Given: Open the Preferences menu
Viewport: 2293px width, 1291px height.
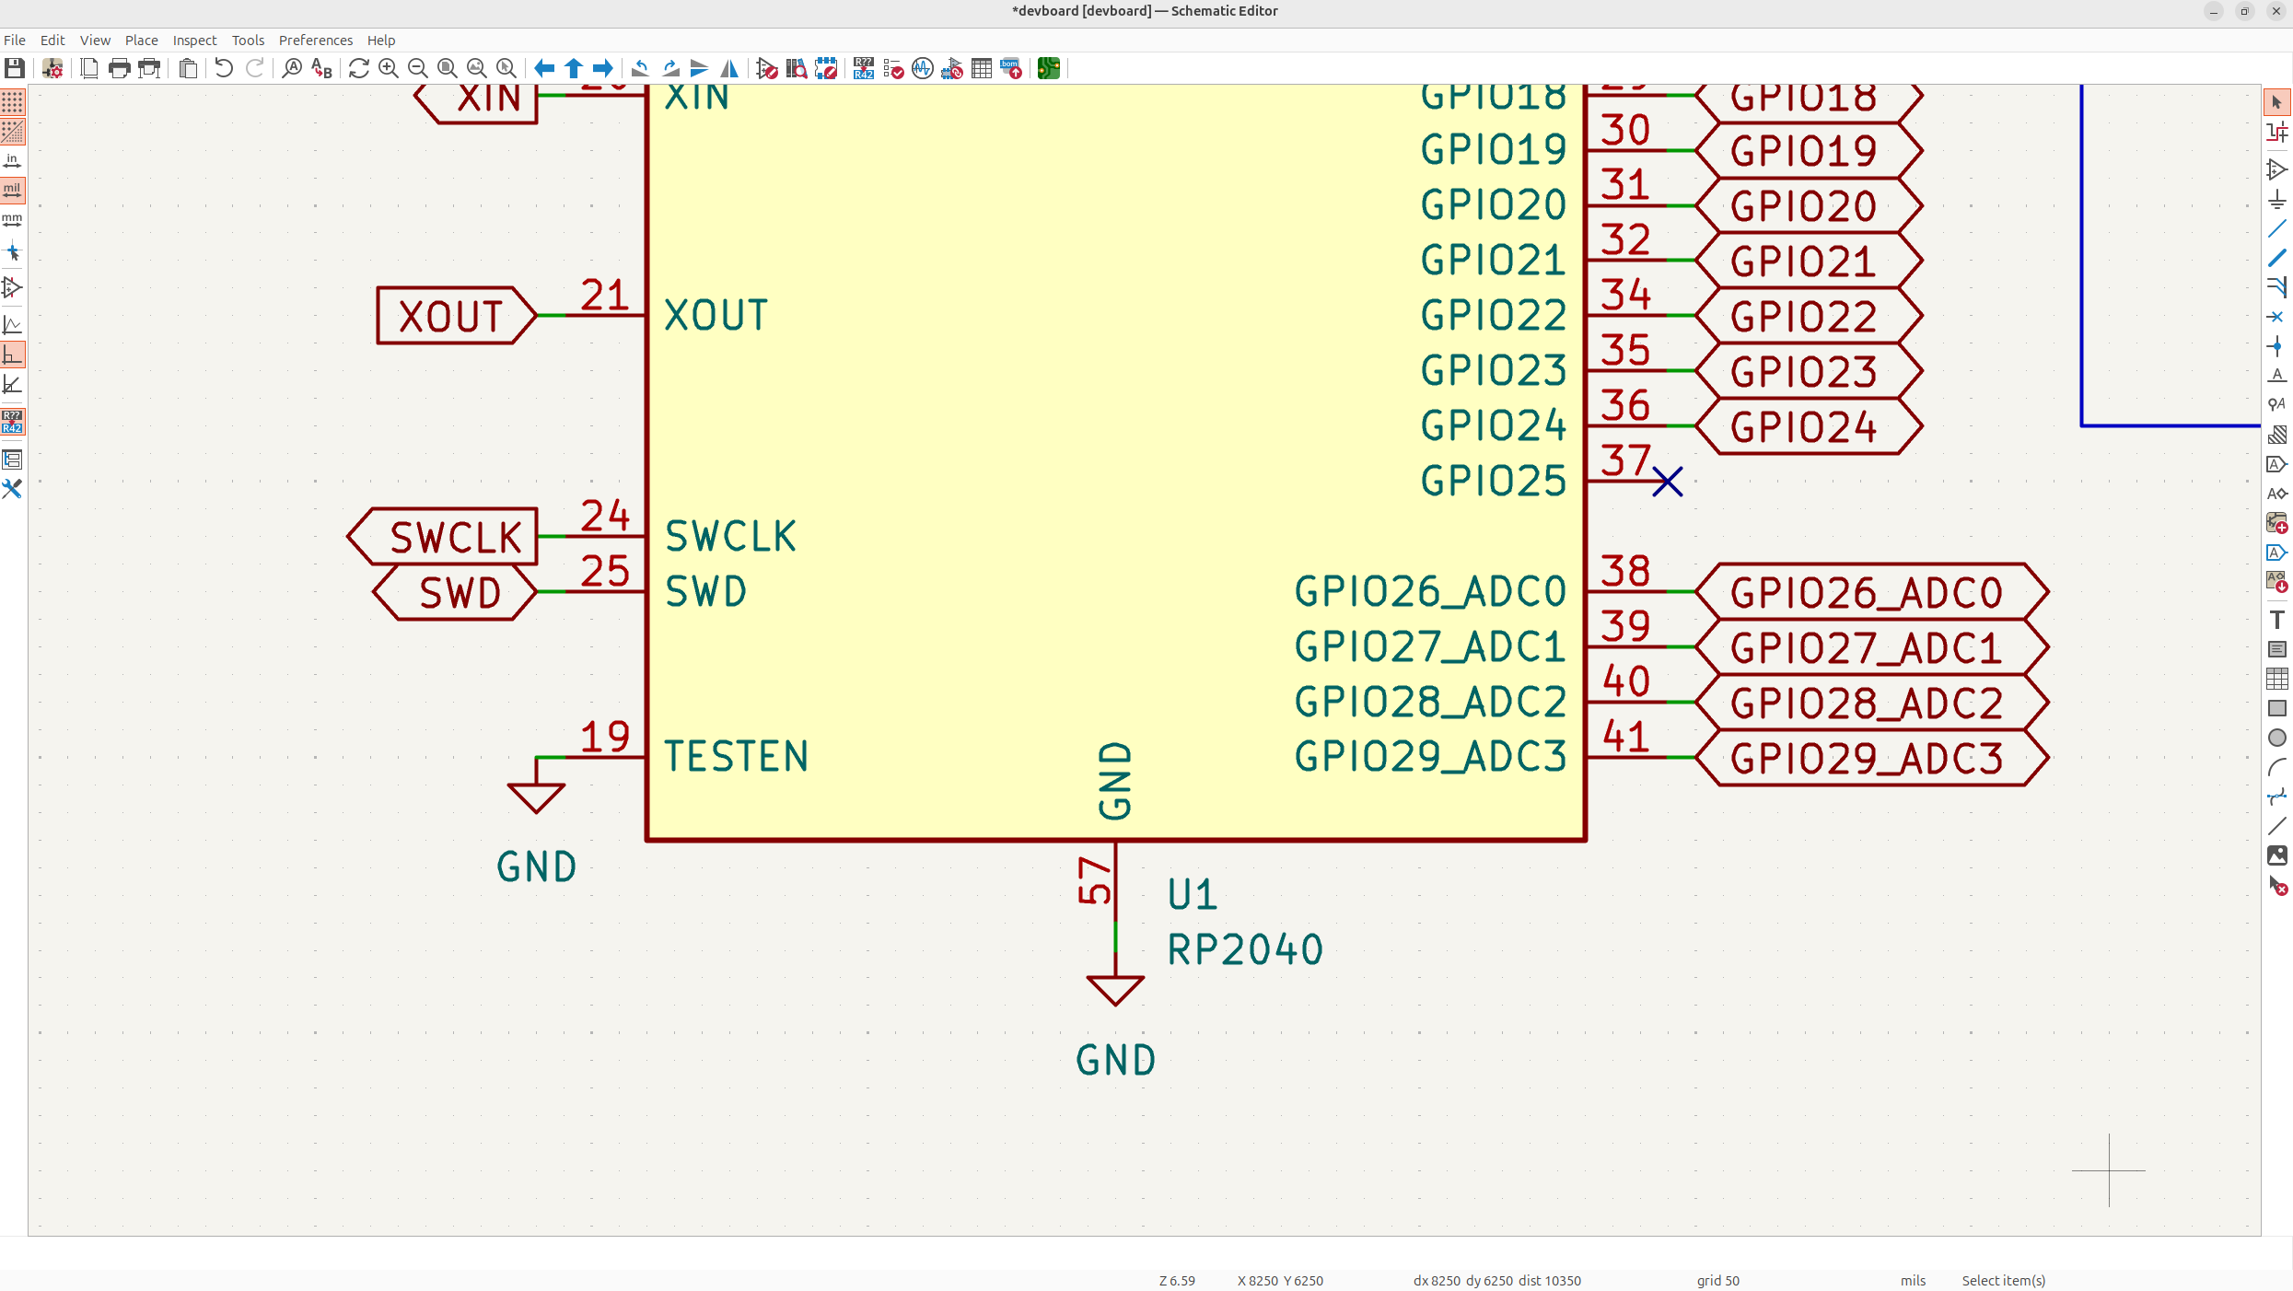Looking at the screenshot, I should [315, 41].
